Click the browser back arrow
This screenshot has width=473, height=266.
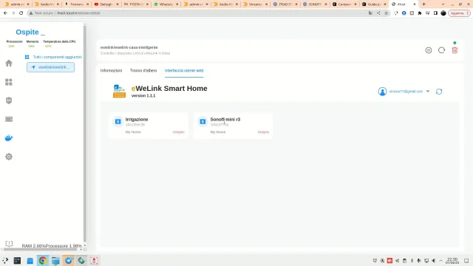tap(5, 13)
